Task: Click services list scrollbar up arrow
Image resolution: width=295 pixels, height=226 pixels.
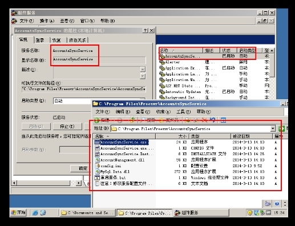Action: 272,50
